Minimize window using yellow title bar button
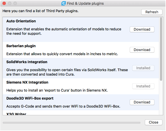 click(10, 4)
